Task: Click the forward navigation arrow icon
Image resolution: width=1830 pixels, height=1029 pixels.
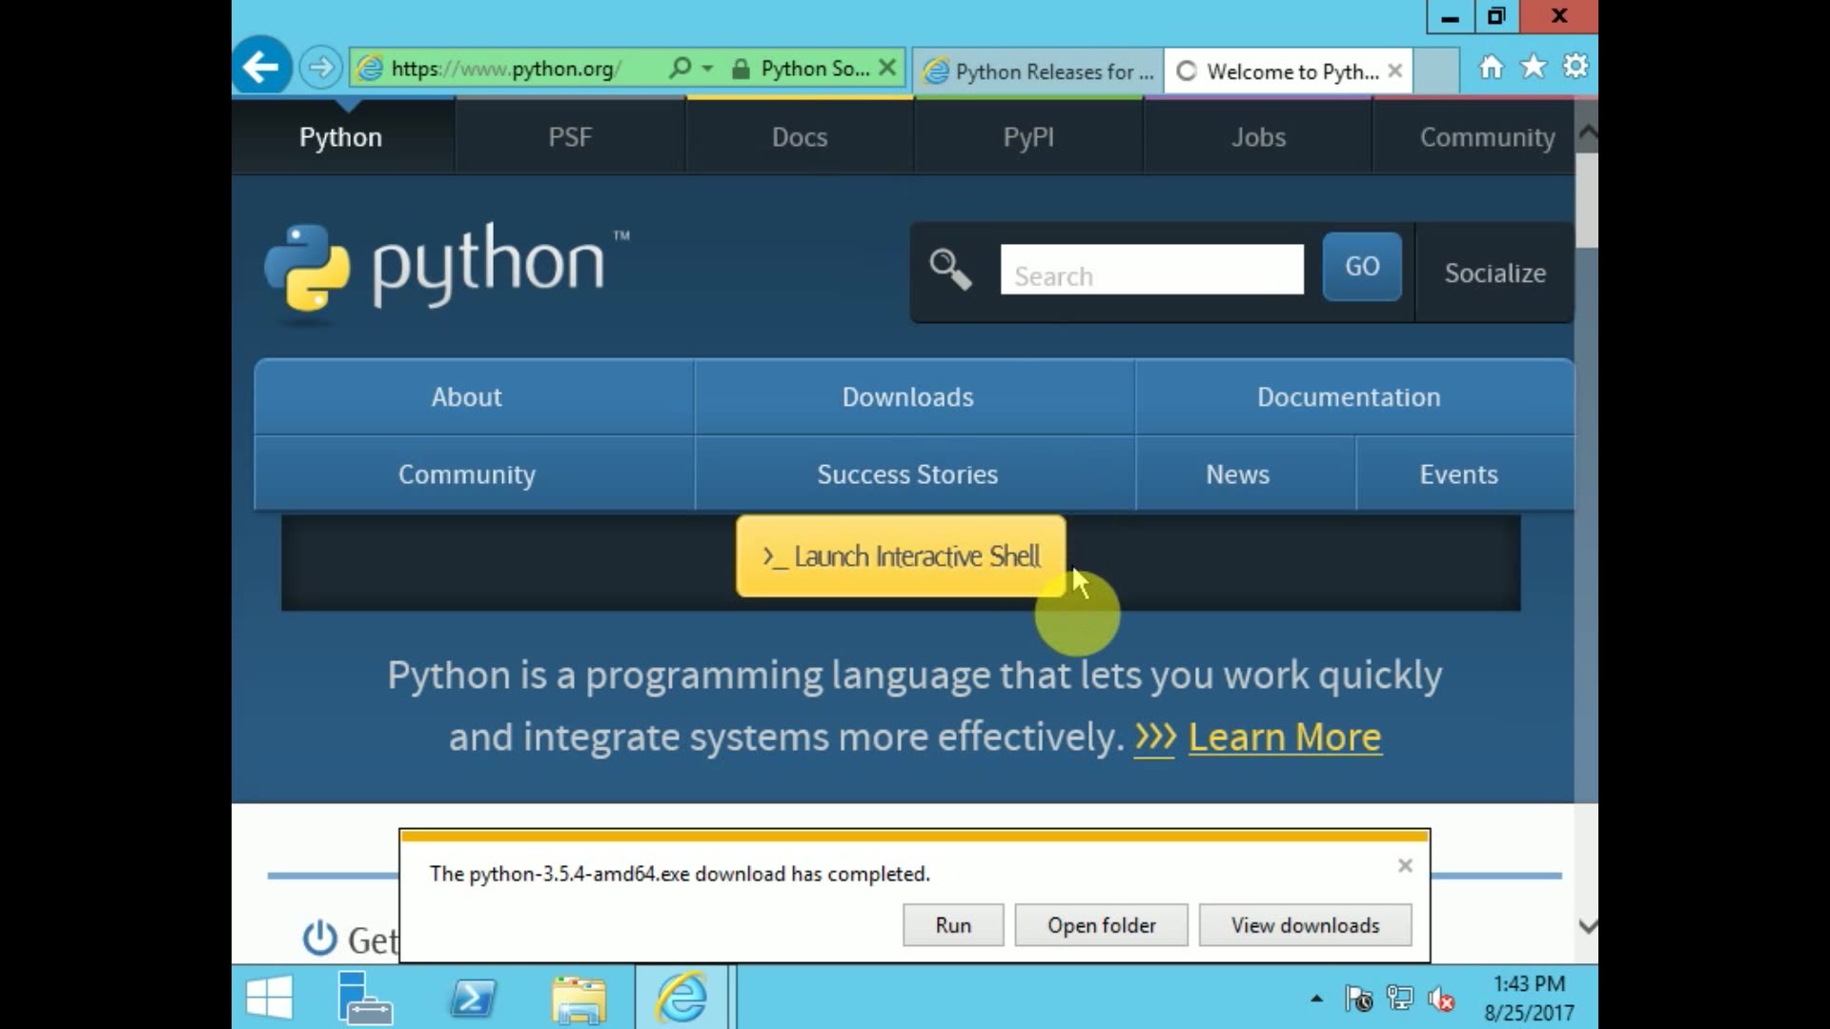Action: coord(322,67)
